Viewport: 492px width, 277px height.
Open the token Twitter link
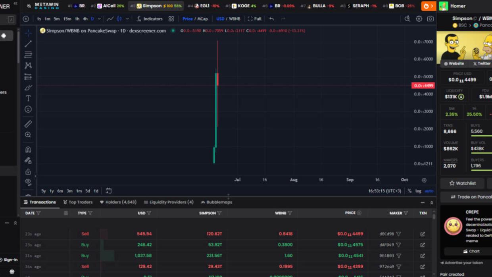(x=482, y=63)
